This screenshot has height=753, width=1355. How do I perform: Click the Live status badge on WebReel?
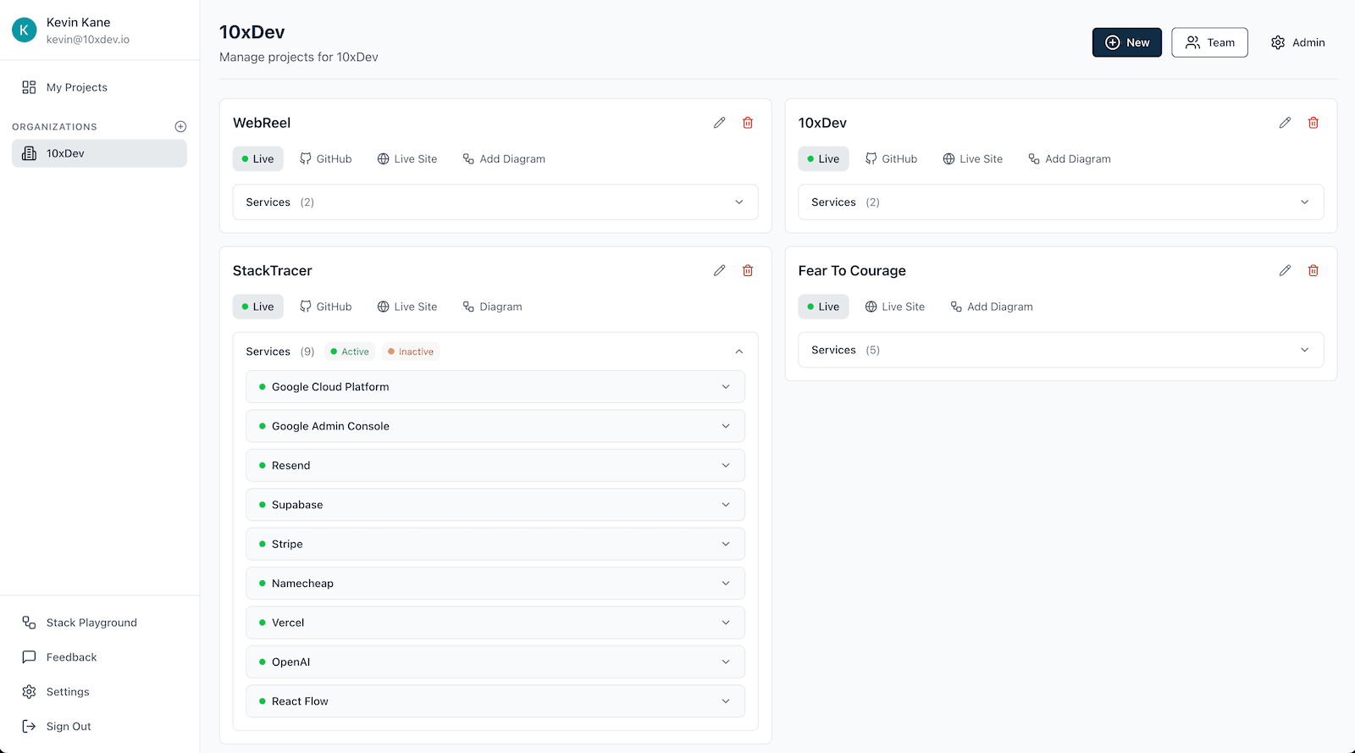(258, 158)
